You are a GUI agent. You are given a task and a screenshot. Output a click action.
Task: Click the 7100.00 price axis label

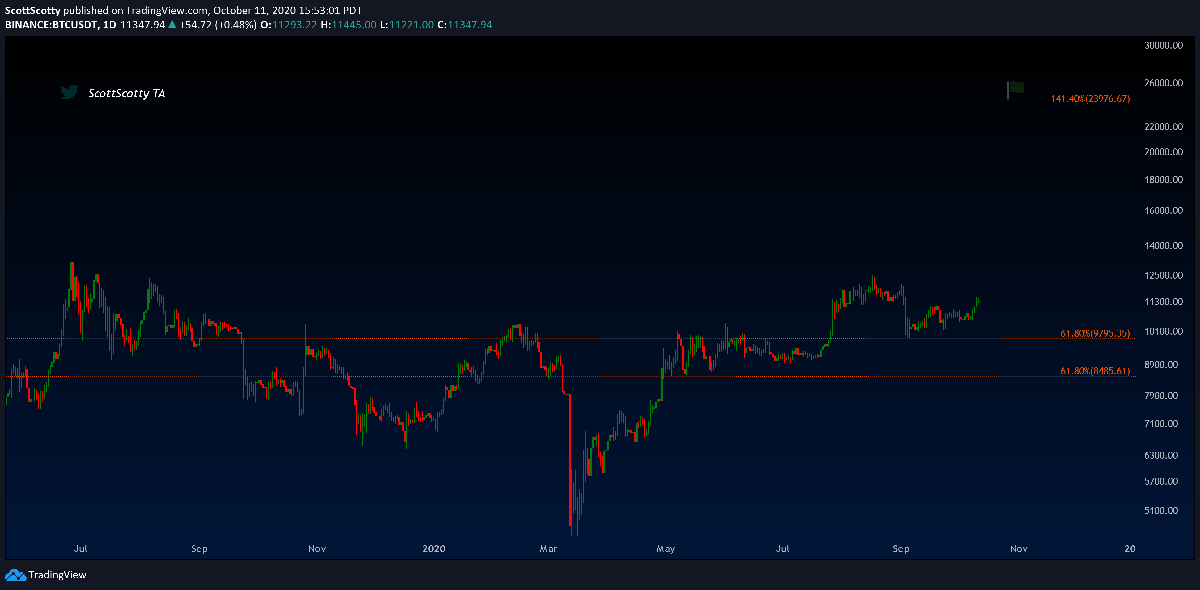pyautogui.click(x=1161, y=423)
